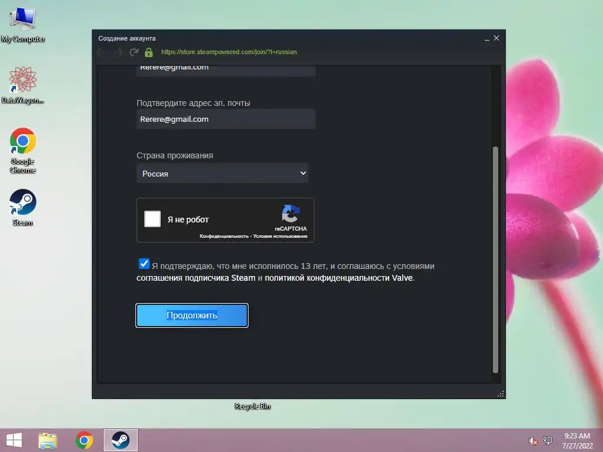Viewport: 603px width, 452px height.
Task: Select My Computer desktop icon
Action: (23, 25)
